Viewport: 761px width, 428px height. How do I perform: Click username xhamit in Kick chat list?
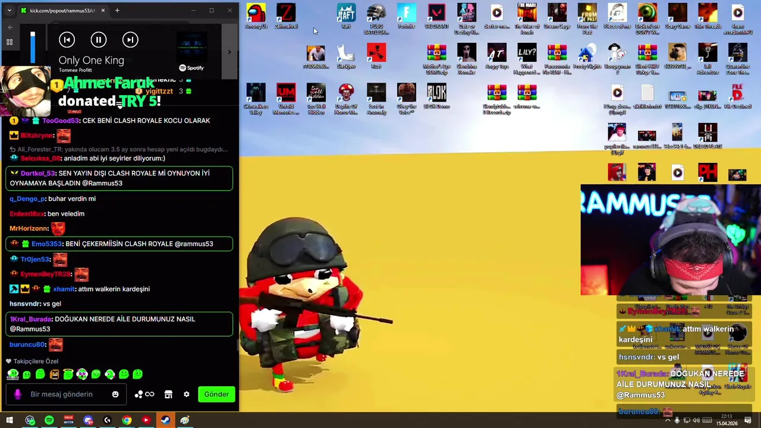click(64, 289)
